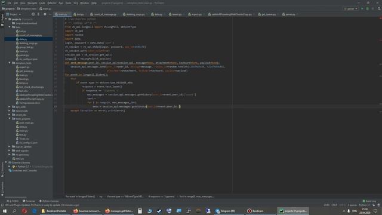
Task: Expand the Python 3.7 library node
Action: tap(10, 167)
